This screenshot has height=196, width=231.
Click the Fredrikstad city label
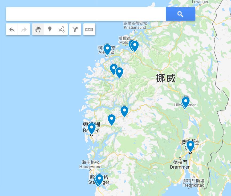tap(193, 185)
